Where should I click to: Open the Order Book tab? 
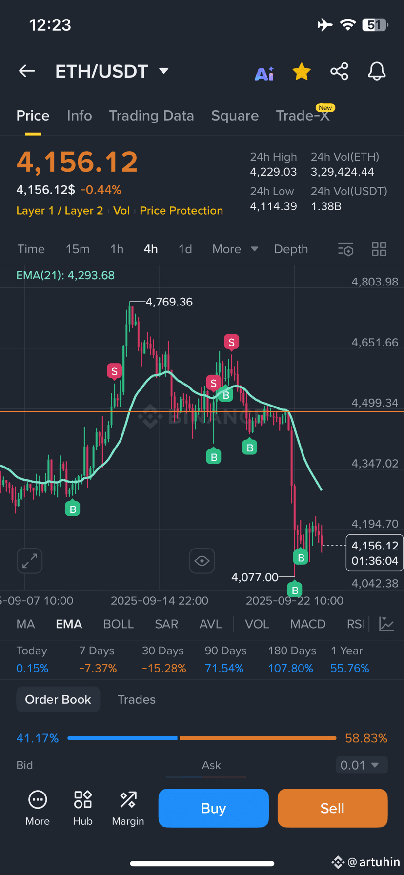point(58,699)
